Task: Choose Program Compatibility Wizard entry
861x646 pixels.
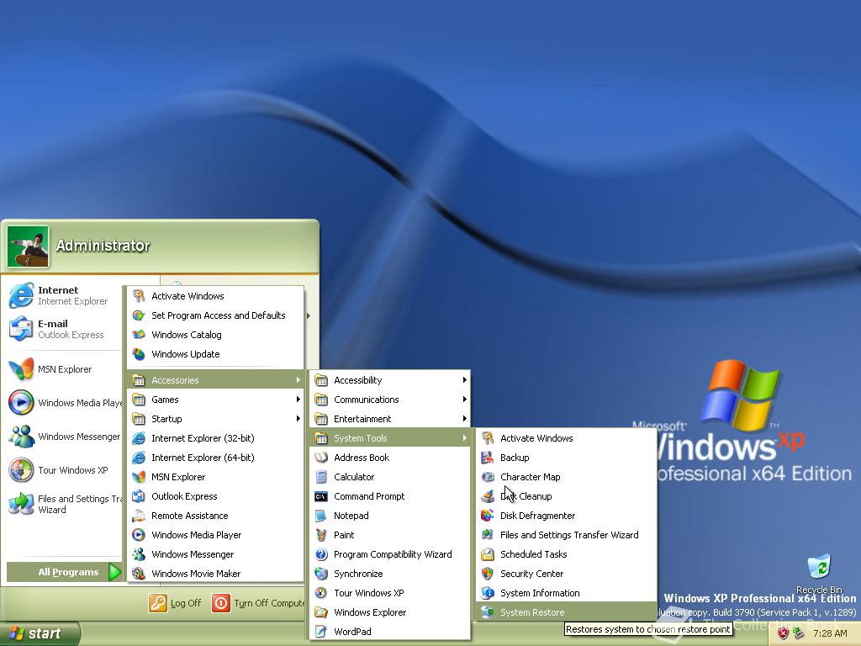Action: pos(390,554)
